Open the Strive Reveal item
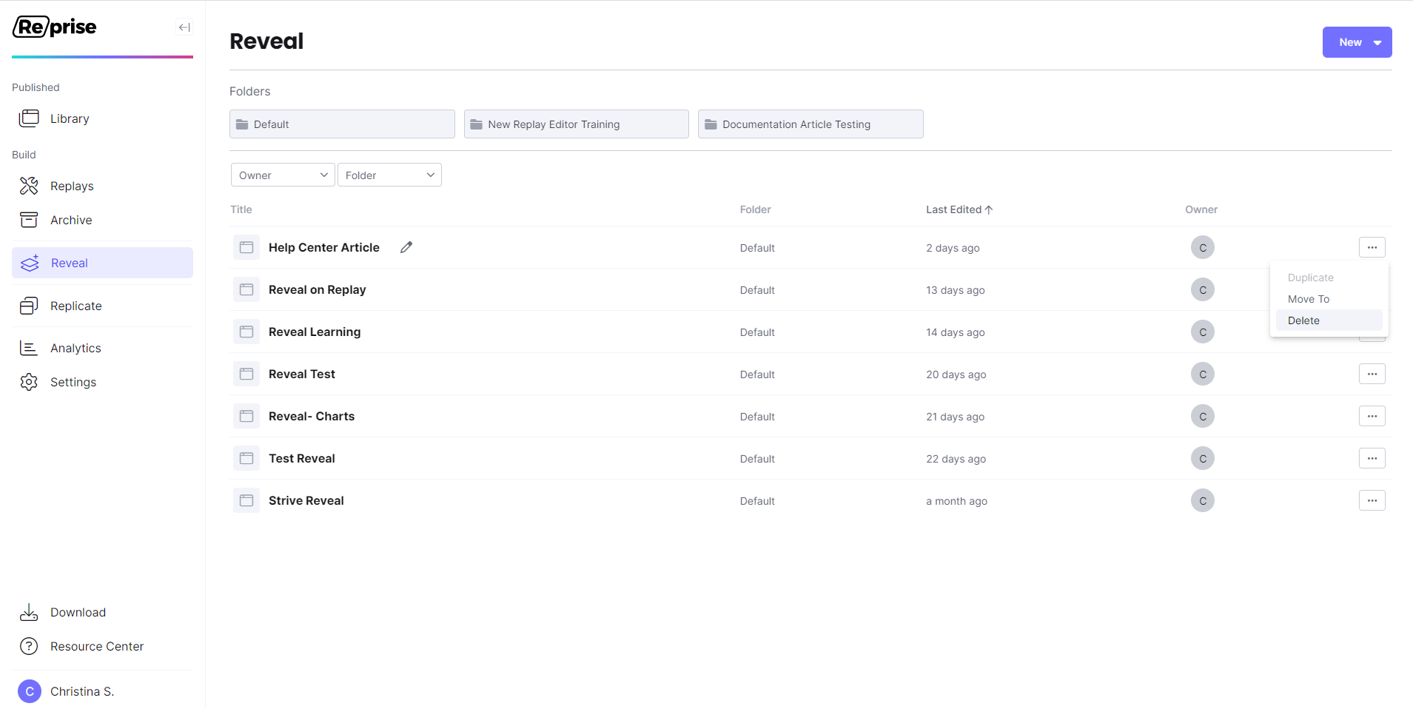This screenshot has height=709, width=1413. [x=306, y=500]
